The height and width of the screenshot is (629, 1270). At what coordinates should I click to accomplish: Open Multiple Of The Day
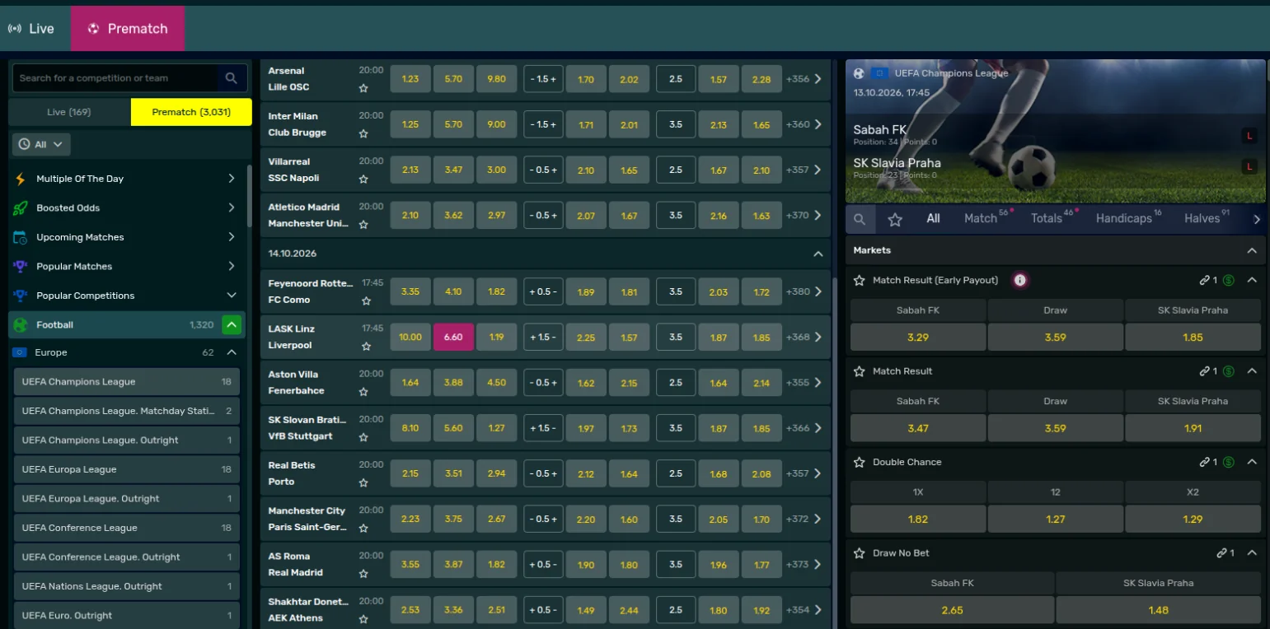click(x=125, y=179)
